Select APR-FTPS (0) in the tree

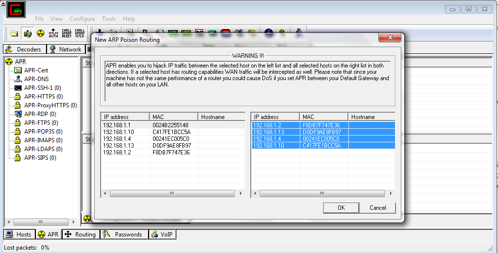pyautogui.click(x=41, y=122)
